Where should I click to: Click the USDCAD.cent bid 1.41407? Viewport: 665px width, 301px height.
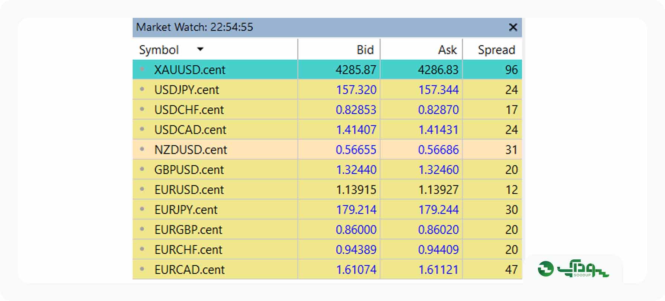pos(356,130)
